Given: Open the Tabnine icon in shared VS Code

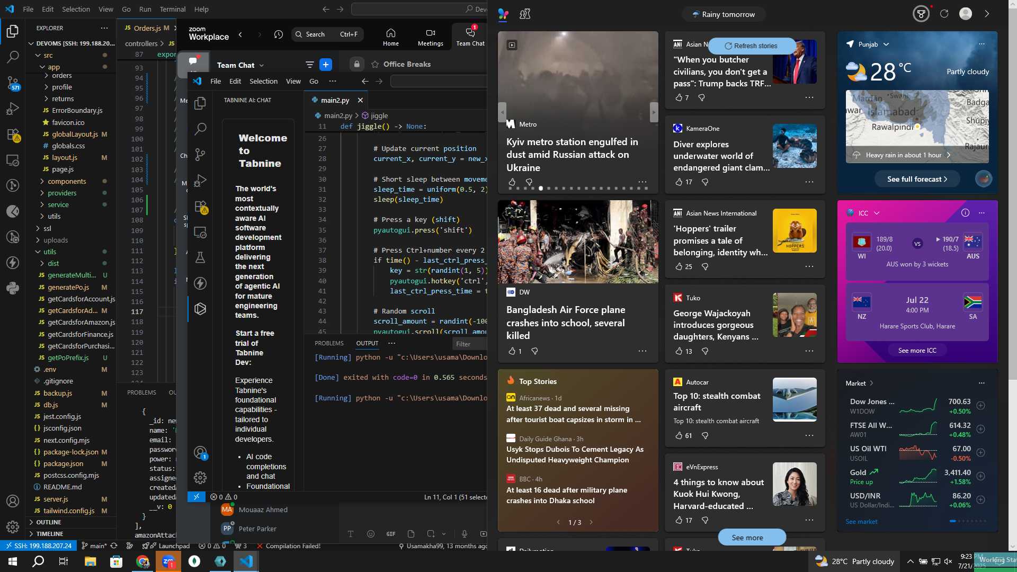Looking at the screenshot, I should [x=200, y=309].
